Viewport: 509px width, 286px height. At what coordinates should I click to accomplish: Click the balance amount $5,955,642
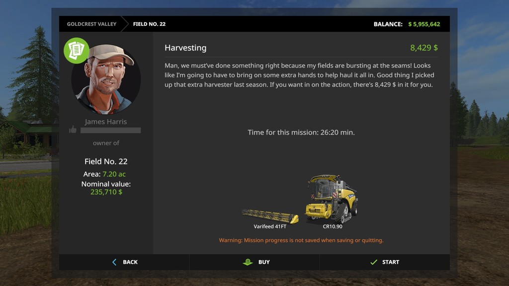tap(424, 24)
